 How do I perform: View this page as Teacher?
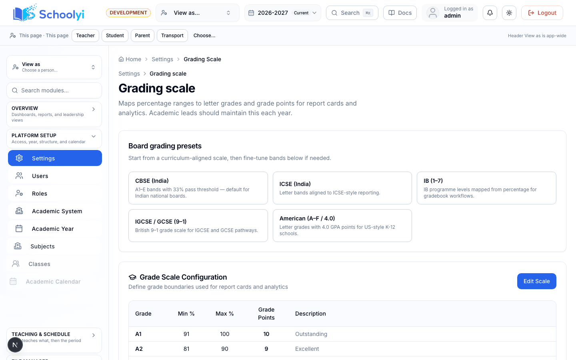(86, 36)
